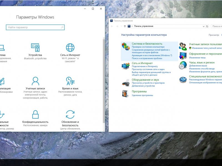Image resolution: width=222 pixels, height=166 pixels.
Task: Click Изменение темы link
Action: (x=197, y=58)
